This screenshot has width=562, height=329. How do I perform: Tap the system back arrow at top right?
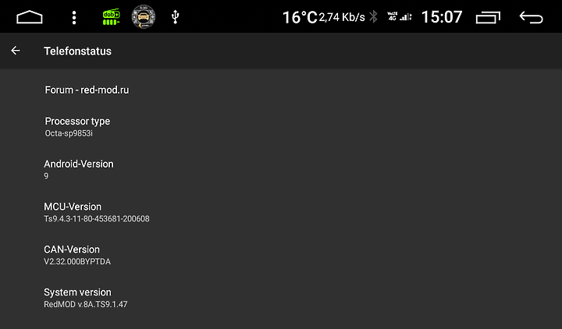pos(532,17)
